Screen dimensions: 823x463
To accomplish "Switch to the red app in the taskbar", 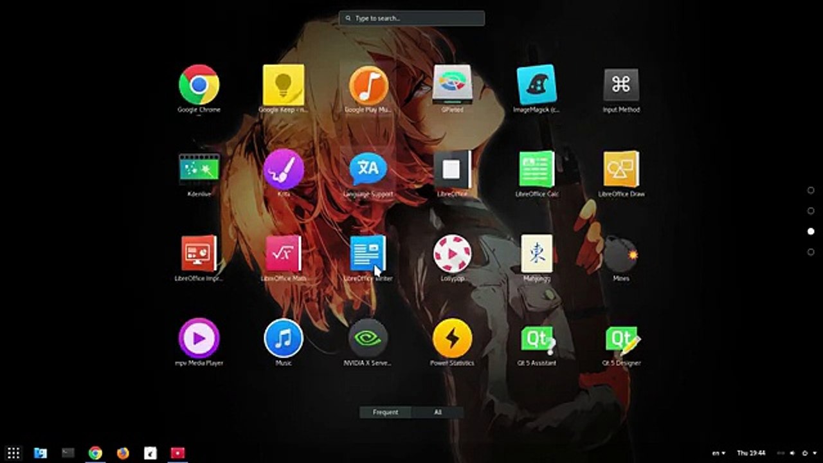I will (178, 453).
